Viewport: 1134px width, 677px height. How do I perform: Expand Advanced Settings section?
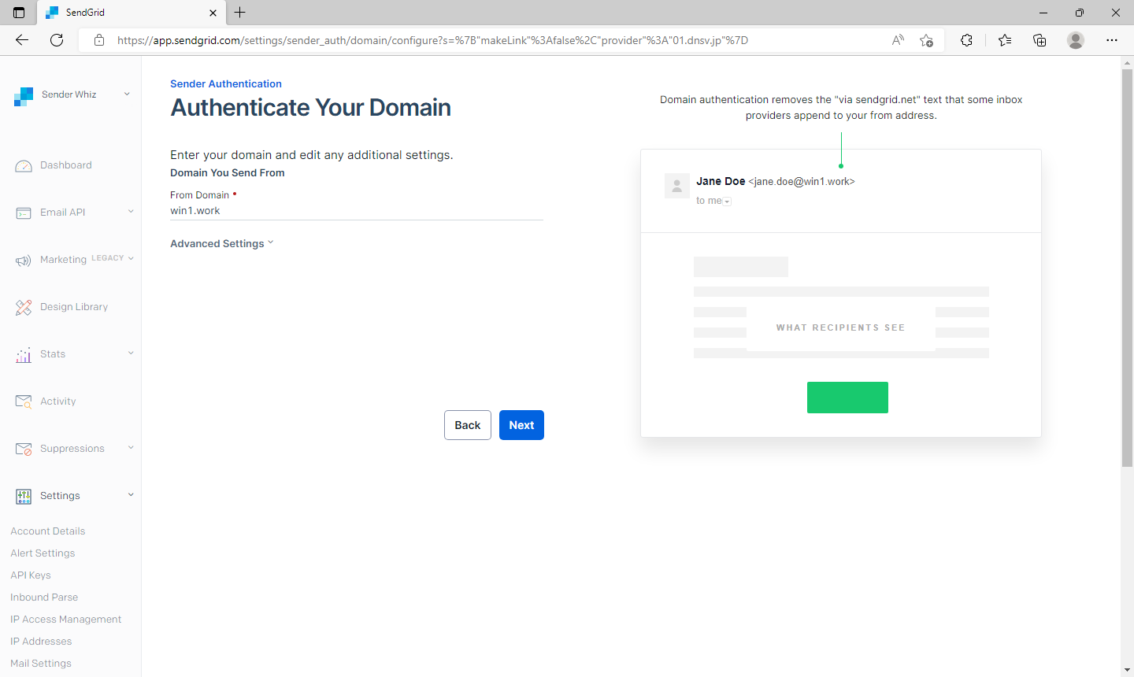[222, 243]
